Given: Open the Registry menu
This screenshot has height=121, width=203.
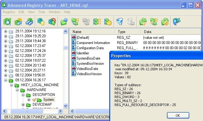Looking at the screenshot, I should tap(9, 12).
